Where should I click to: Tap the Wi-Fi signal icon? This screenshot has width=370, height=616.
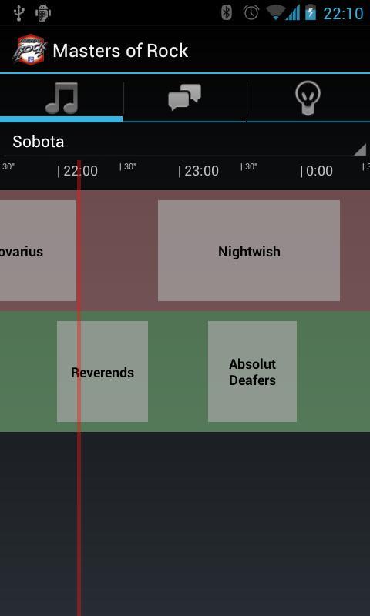[275, 12]
